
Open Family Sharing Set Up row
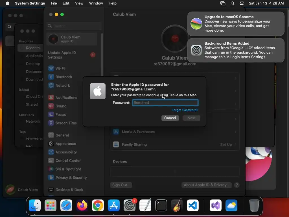pyautogui.click(x=175, y=144)
